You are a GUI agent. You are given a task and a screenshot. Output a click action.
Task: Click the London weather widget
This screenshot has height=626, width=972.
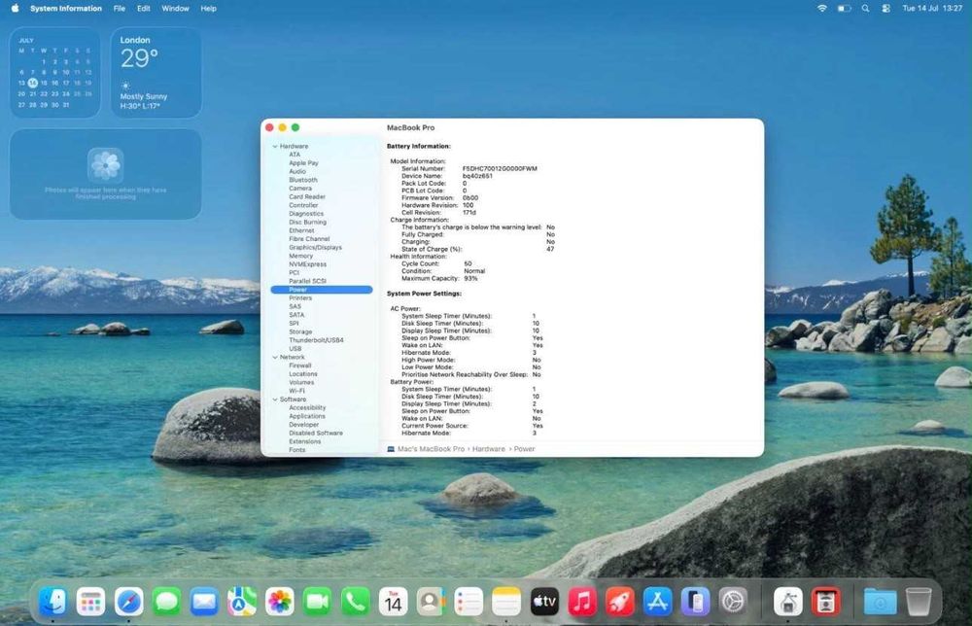[156, 73]
